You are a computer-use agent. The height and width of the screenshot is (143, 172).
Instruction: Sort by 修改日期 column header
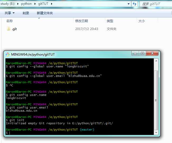(x=82, y=21)
